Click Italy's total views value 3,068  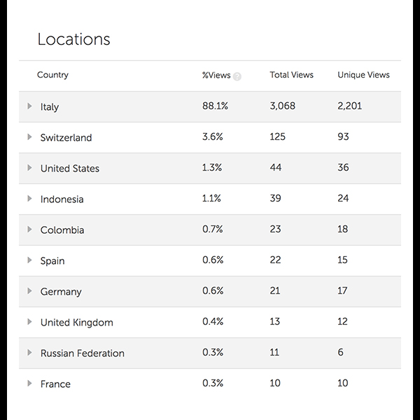pyautogui.click(x=283, y=106)
